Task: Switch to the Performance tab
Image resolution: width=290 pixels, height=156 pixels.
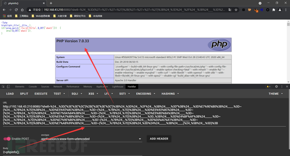Action: coord(73,86)
